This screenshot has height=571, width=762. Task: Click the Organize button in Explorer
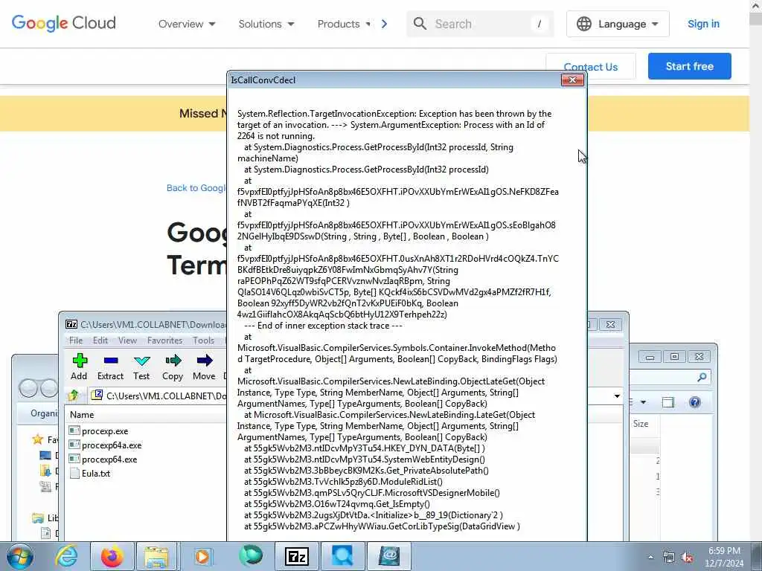[x=44, y=413]
